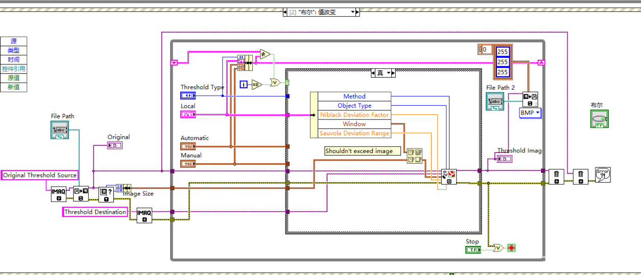Select the 新值 event data node item
This screenshot has height=275, width=641.
(x=14, y=87)
